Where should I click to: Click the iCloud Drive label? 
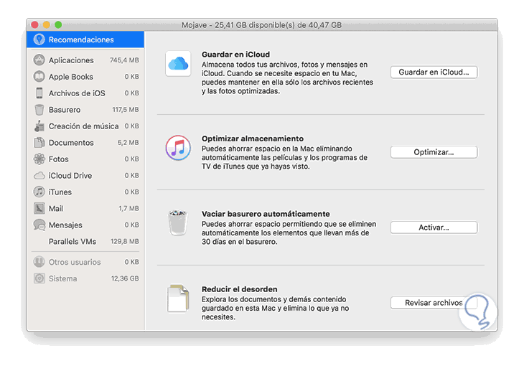coord(70,176)
